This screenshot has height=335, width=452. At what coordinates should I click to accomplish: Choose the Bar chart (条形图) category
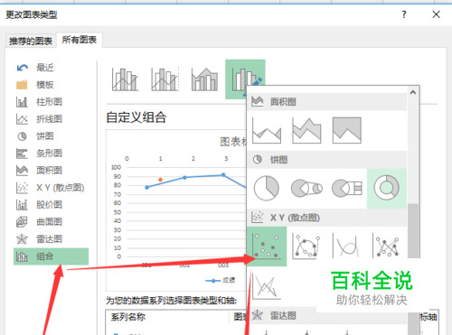pos(51,154)
